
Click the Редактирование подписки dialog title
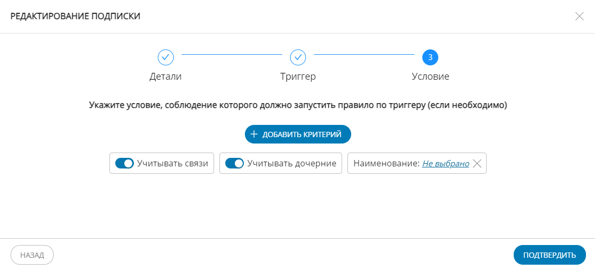click(x=75, y=16)
